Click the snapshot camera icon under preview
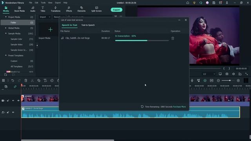 tap(227, 74)
